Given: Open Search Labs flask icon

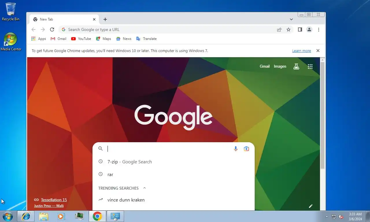Looking at the screenshot, I should tap(296, 66).
